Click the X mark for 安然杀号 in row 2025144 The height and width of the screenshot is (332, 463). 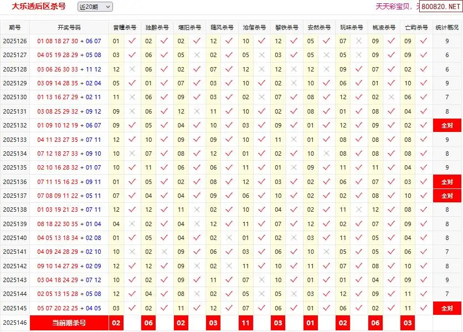click(x=327, y=294)
